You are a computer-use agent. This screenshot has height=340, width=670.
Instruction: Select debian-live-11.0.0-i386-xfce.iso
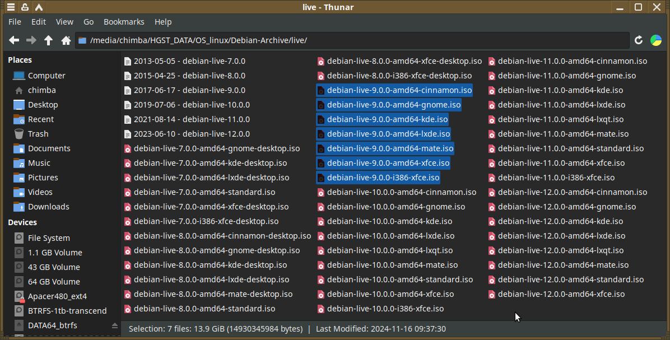tap(551, 177)
